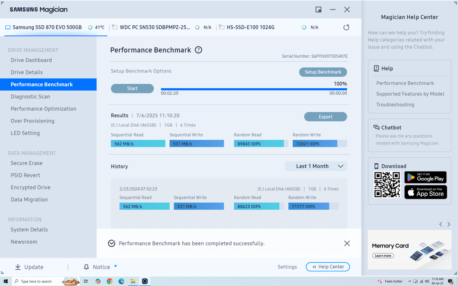
Task: Go to the next banner with right arrow
Action: [x=449, y=224]
